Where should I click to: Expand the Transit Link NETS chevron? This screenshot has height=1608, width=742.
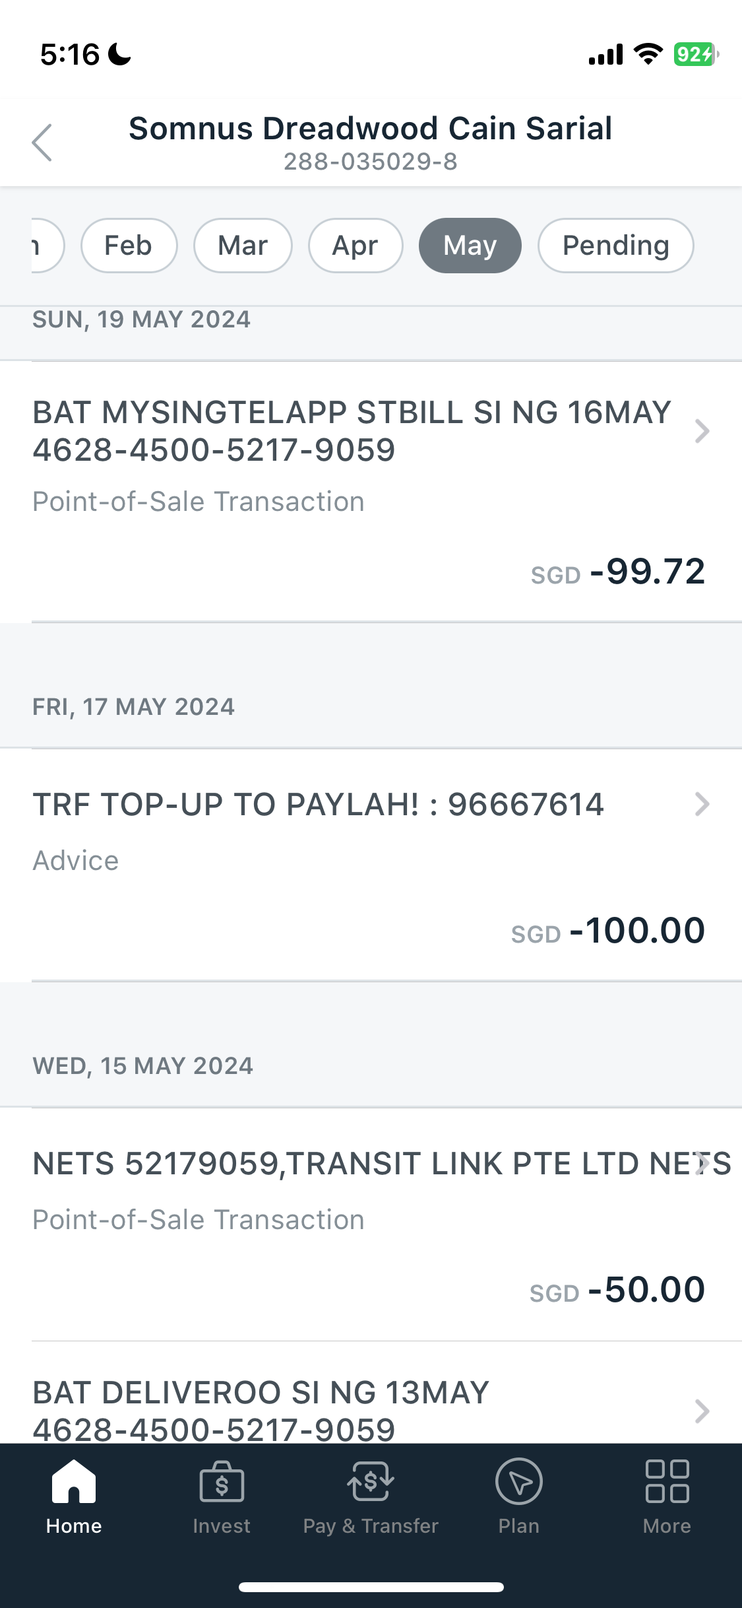[703, 1163]
